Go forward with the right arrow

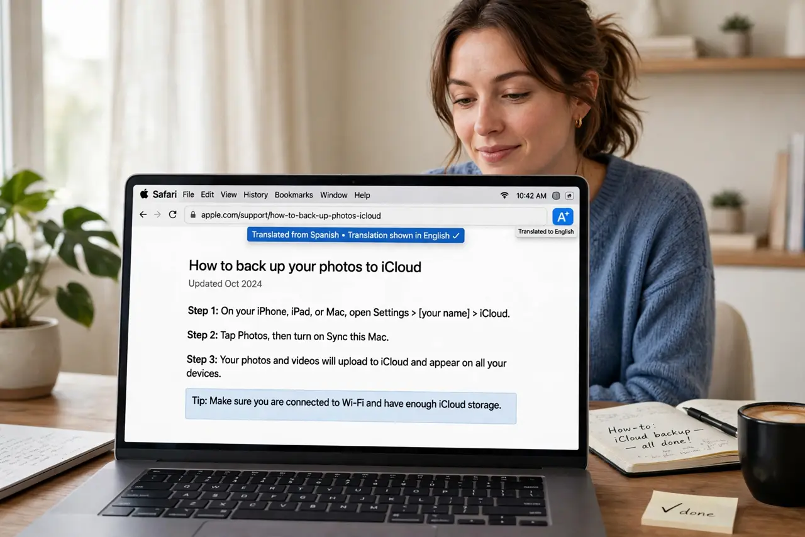pos(157,214)
